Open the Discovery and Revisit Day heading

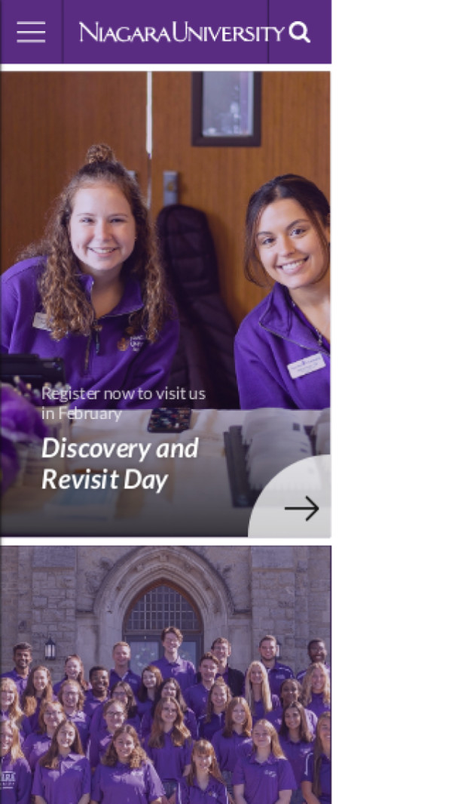[120, 464]
